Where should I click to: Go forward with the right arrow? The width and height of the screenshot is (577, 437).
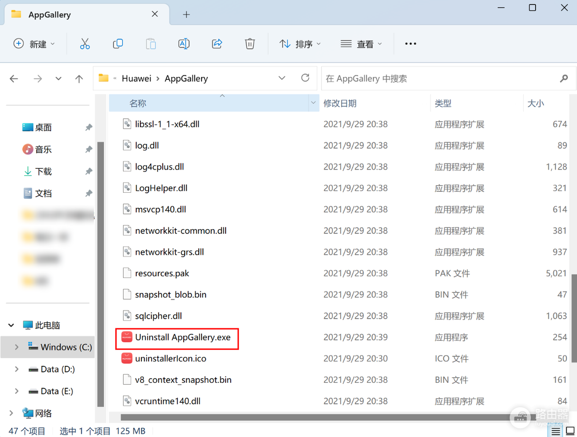click(x=38, y=78)
